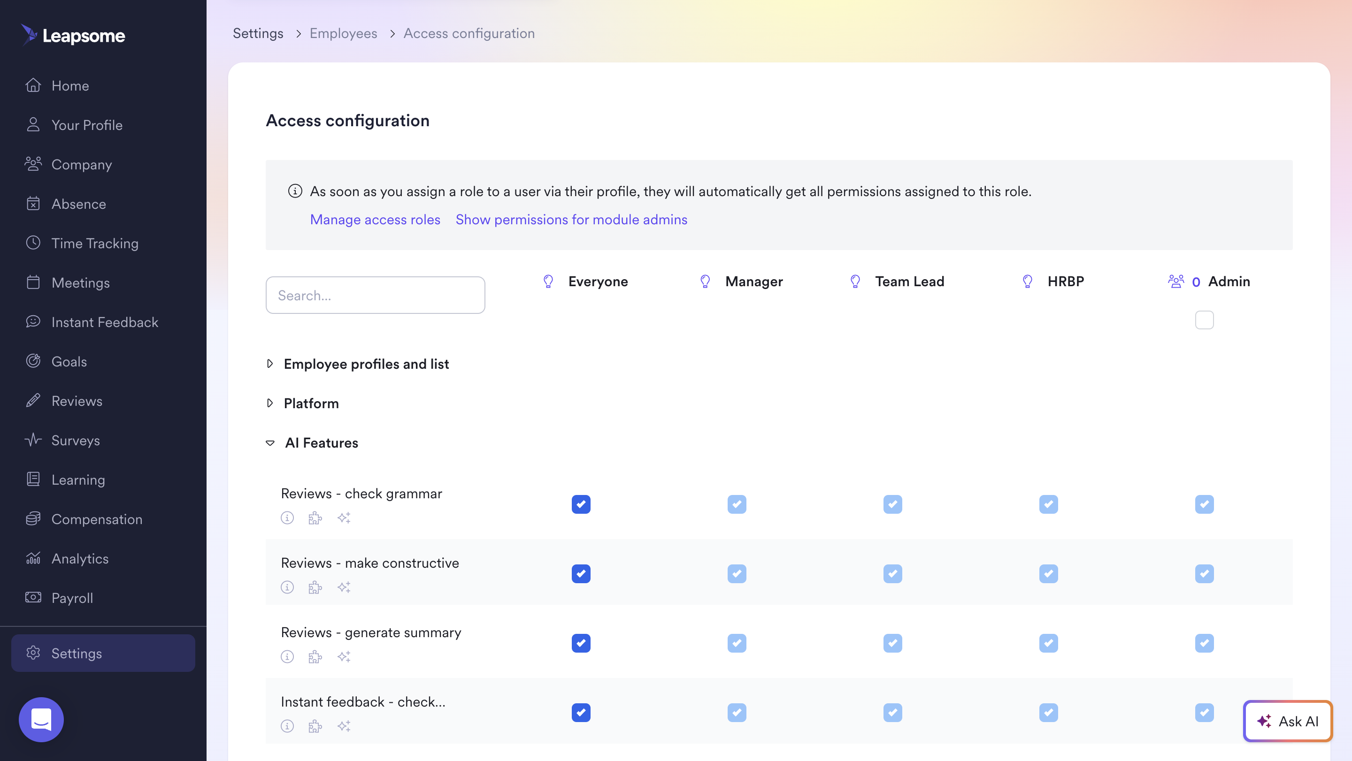The width and height of the screenshot is (1352, 761).
Task: Click the people icon next to Admin
Action: [x=1175, y=282]
